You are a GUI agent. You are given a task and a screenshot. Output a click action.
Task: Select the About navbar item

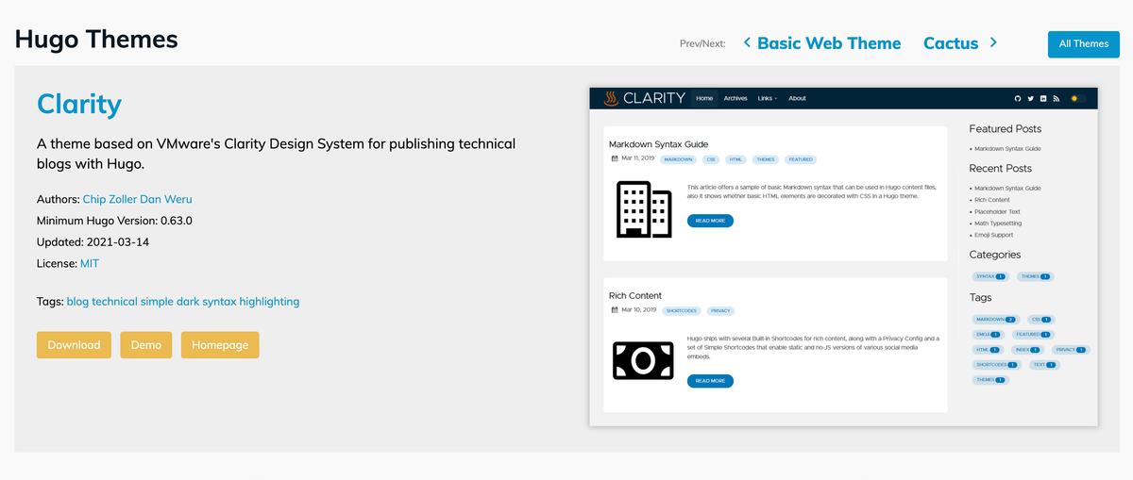point(797,98)
